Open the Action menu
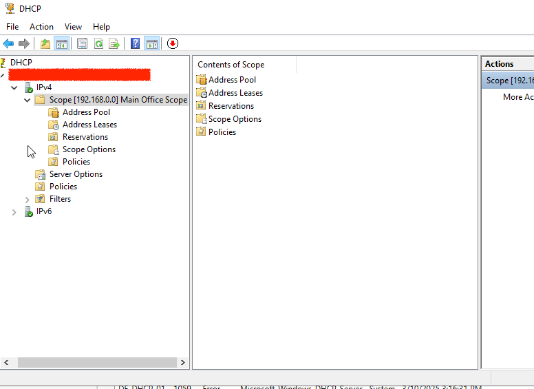Image resolution: width=534 pixels, height=389 pixels. pyautogui.click(x=41, y=27)
